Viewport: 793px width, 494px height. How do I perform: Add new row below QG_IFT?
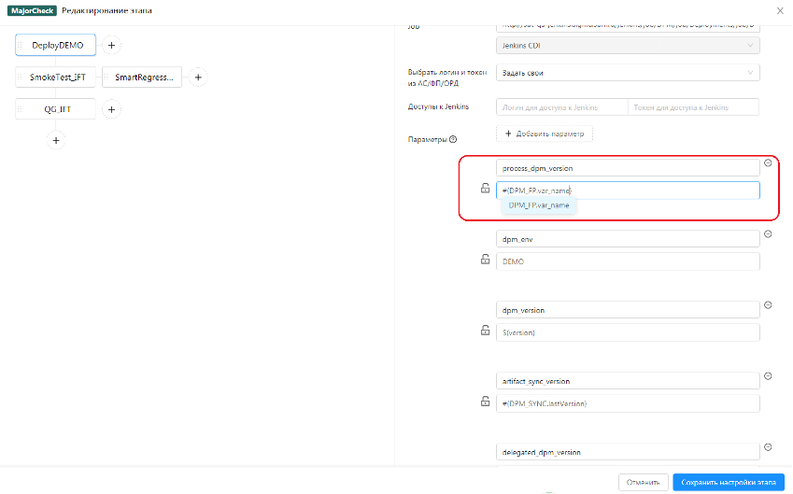[56, 139]
